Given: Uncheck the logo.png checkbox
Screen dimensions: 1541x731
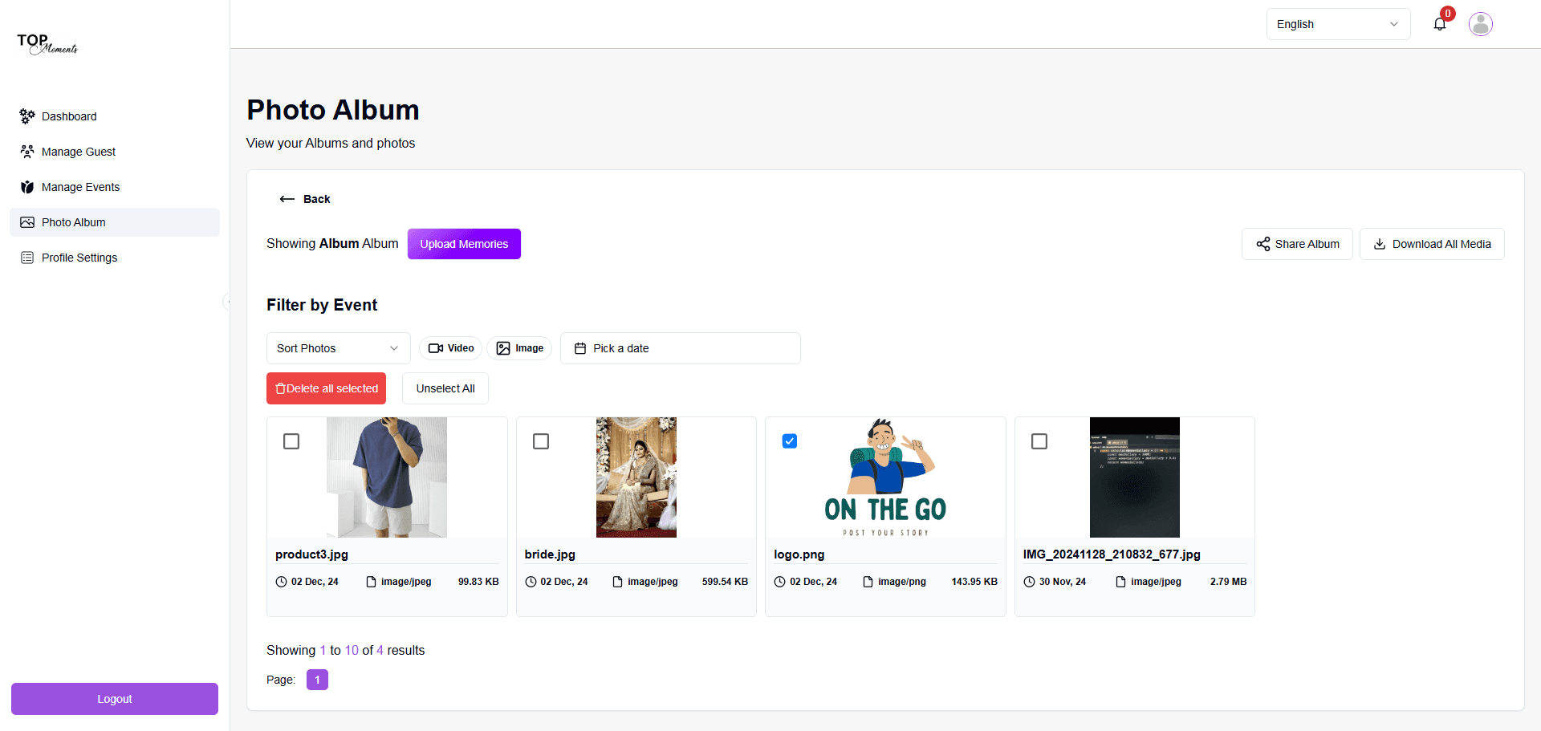Looking at the screenshot, I should (x=790, y=441).
